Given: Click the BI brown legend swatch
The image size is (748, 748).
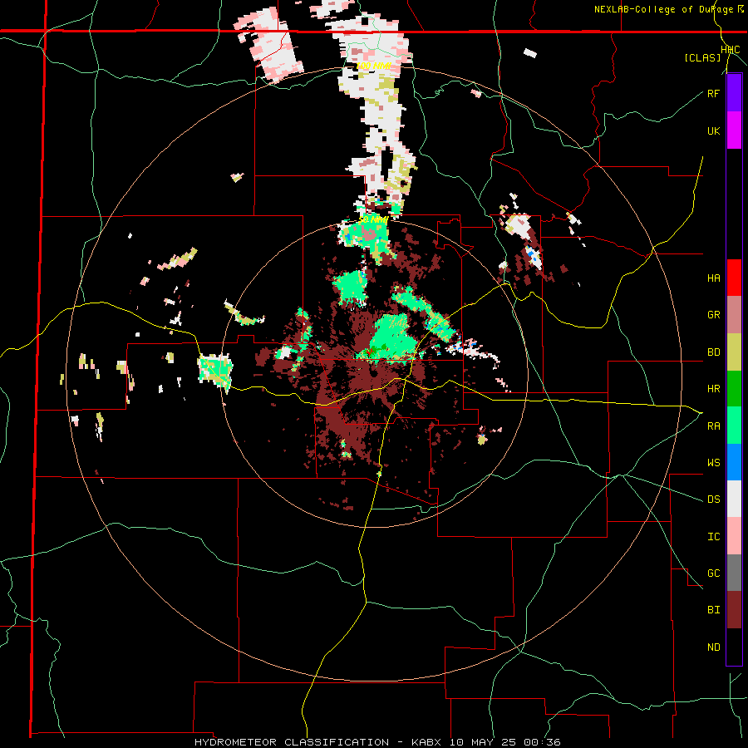Looking at the screenshot, I should pos(734,610).
